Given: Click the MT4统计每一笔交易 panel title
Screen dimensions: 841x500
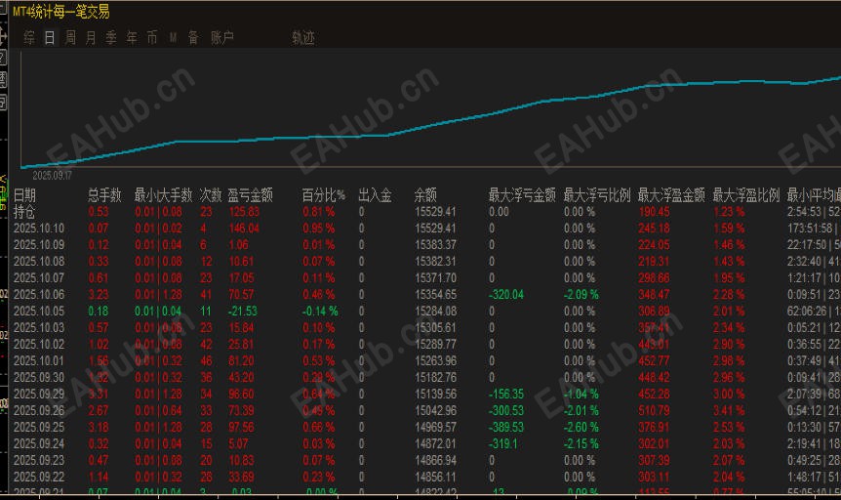Looking at the screenshot, I should pos(61,12).
